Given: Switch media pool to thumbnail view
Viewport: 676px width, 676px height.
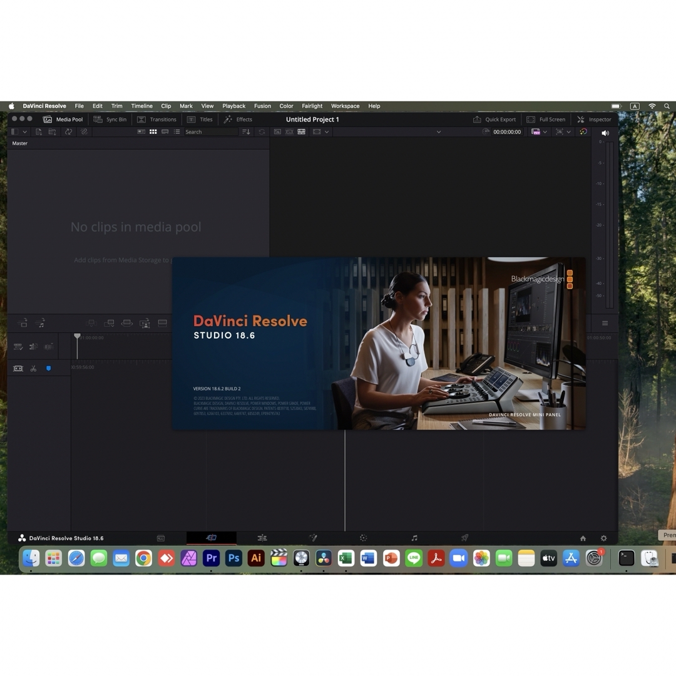Looking at the screenshot, I should [153, 132].
